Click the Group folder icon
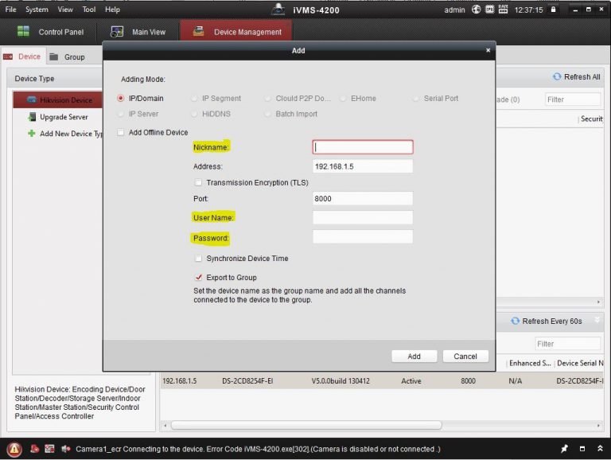Screen dimensions: 611x460 pos(54,57)
